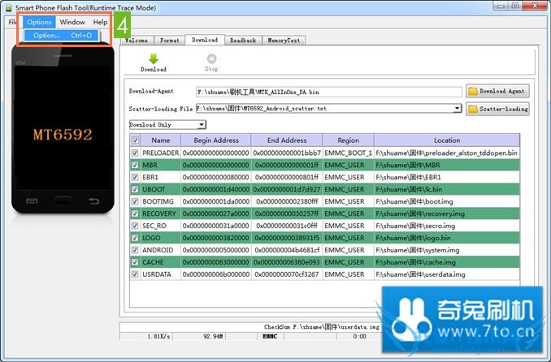The image size is (551, 362).
Task: Open the Window menu
Action: tap(72, 22)
